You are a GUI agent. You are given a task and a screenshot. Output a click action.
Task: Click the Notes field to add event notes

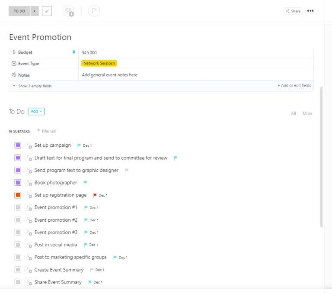coord(110,75)
